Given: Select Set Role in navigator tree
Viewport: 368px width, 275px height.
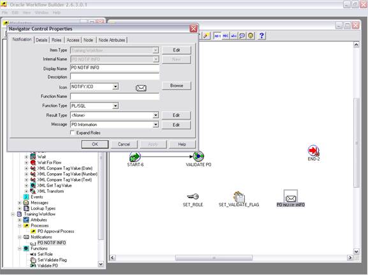Looking at the screenshot, I should (x=45, y=254).
